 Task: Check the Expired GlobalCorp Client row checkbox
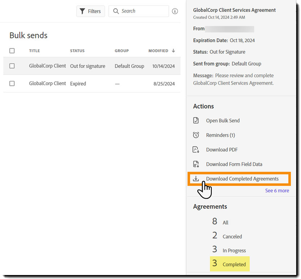point(12,83)
